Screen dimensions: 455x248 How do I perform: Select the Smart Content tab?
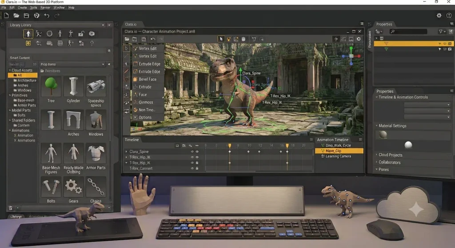(x=20, y=58)
